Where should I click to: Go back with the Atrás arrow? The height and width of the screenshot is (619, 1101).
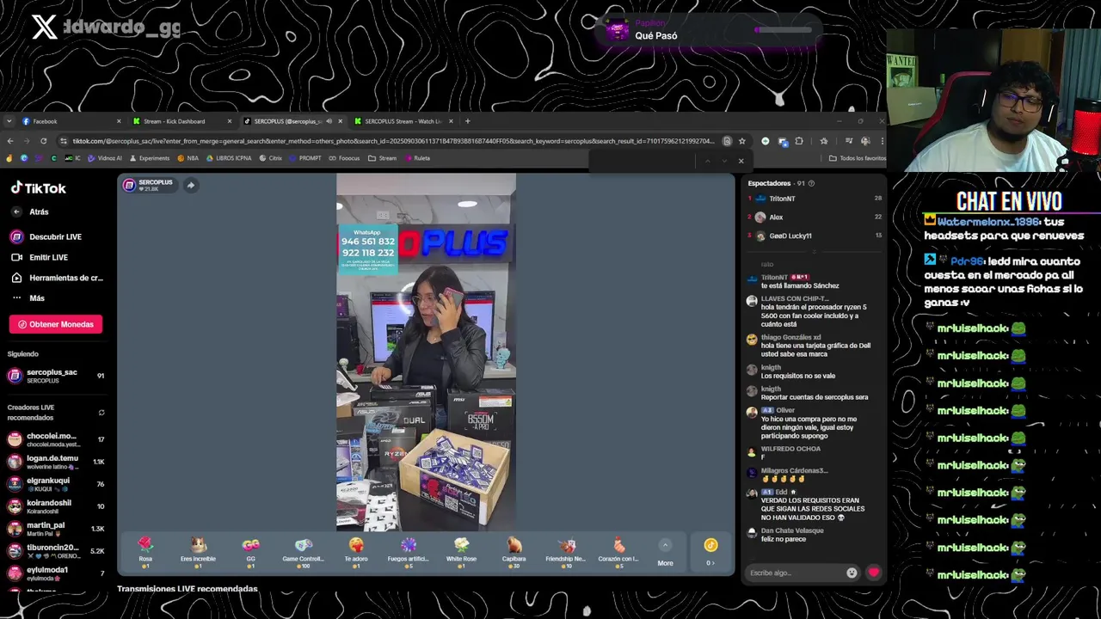pyautogui.click(x=16, y=211)
